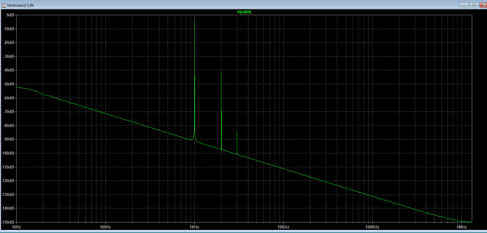Click the 10KHz frequency axis label

click(x=283, y=227)
